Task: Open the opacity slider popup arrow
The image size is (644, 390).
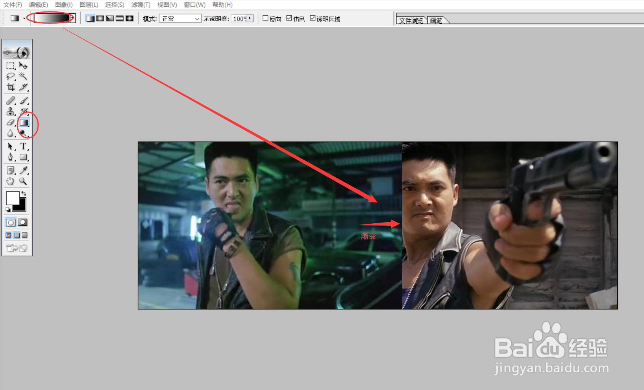Action: click(x=250, y=18)
